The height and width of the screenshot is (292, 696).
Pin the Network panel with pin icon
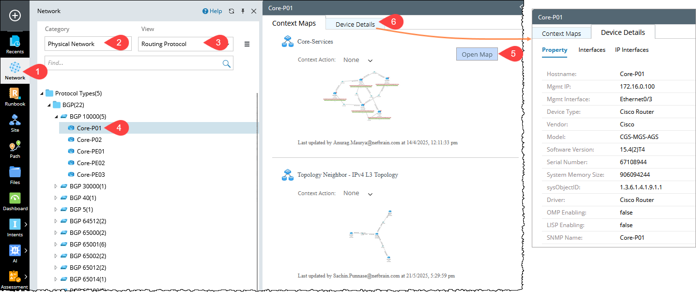pos(243,11)
